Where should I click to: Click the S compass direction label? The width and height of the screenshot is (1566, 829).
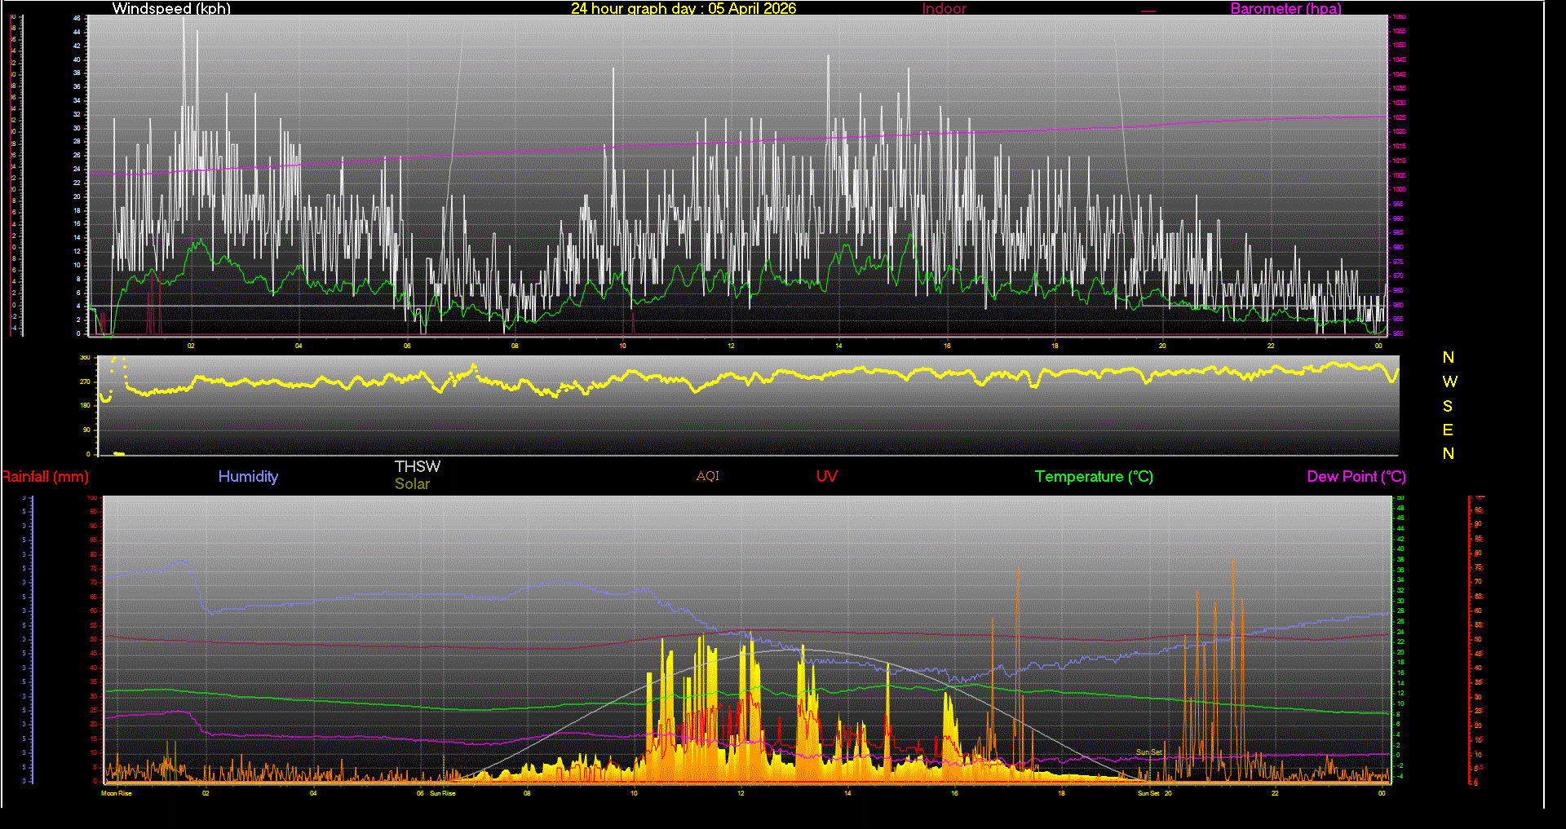[1448, 406]
